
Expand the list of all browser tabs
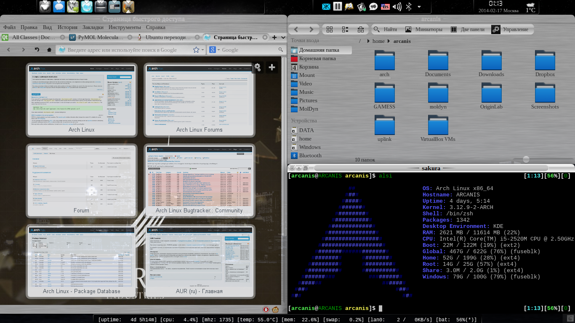(x=283, y=37)
